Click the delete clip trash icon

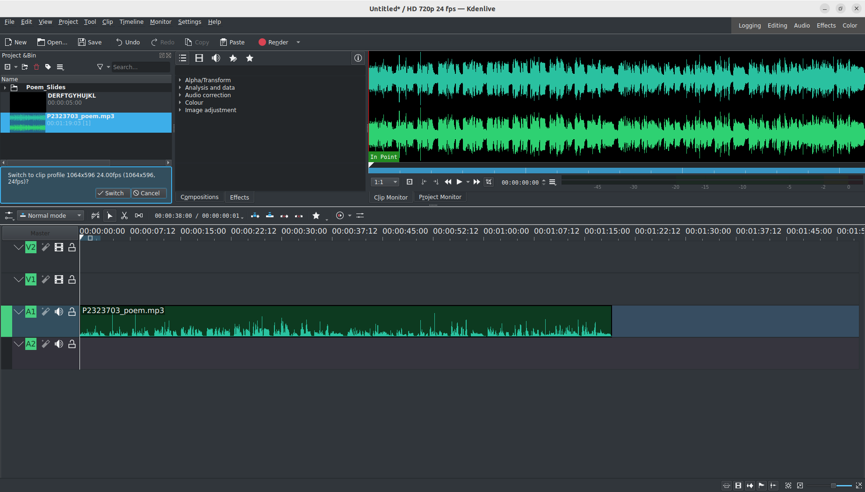(x=36, y=67)
